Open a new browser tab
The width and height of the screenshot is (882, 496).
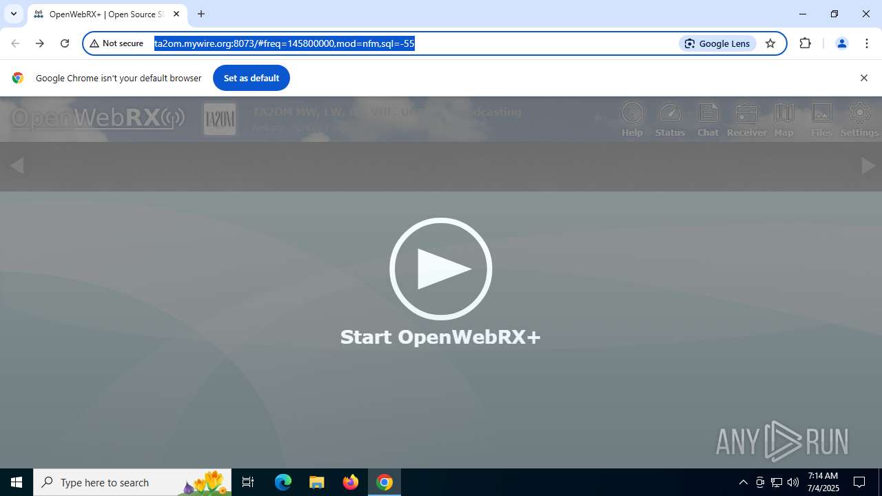tap(201, 14)
